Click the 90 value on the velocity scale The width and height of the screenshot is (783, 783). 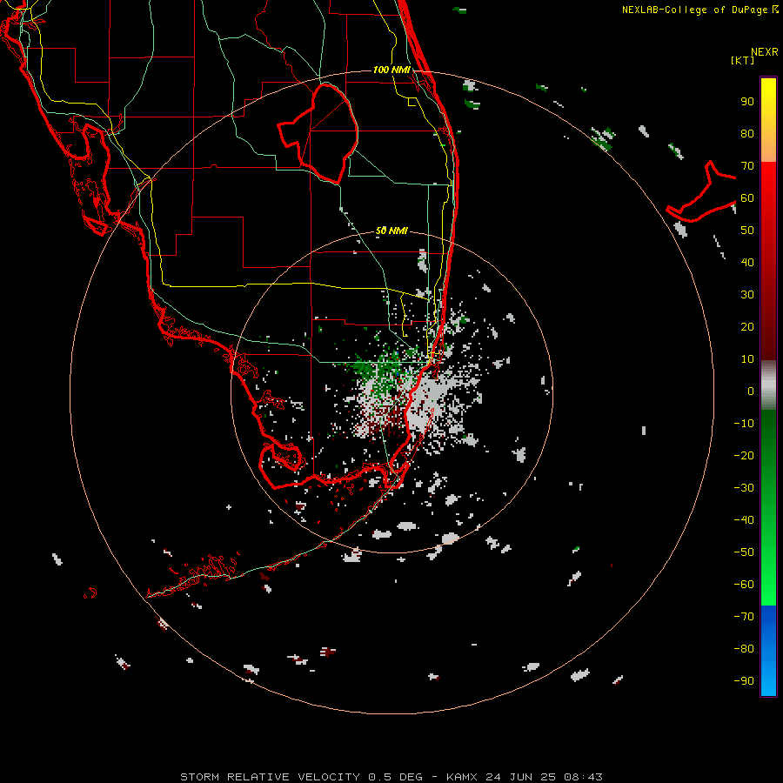pyautogui.click(x=747, y=102)
